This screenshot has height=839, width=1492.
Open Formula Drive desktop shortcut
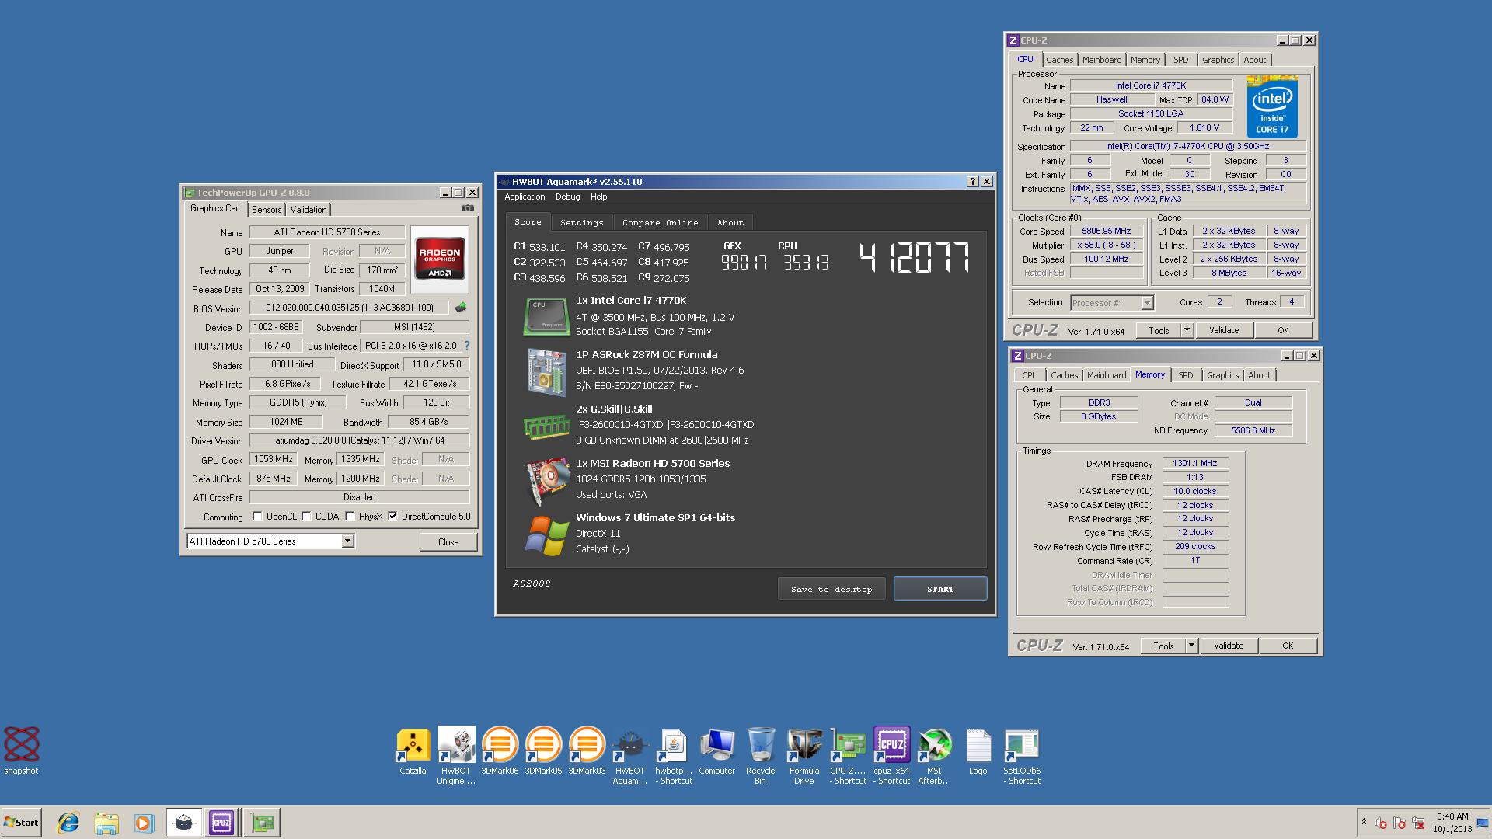804,756
